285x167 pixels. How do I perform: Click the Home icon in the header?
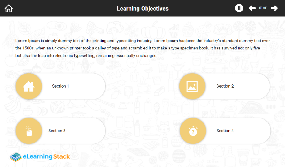point(9,9)
